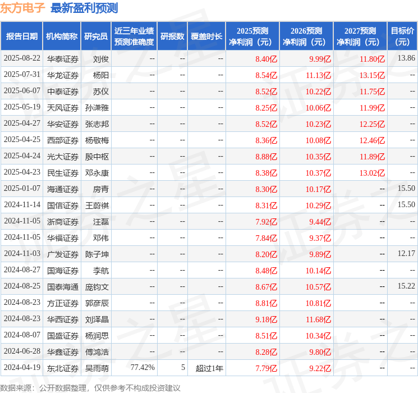418x393 pixels.
Task: Click 天风证券 institution cell
Action: pyautogui.click(x=63, y=108)
